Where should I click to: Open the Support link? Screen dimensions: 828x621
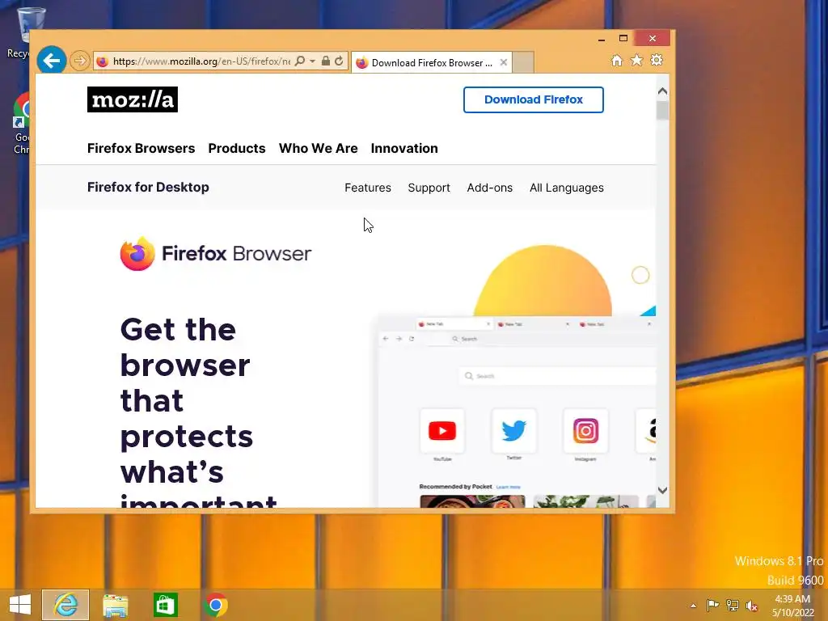tap(429, 188)
